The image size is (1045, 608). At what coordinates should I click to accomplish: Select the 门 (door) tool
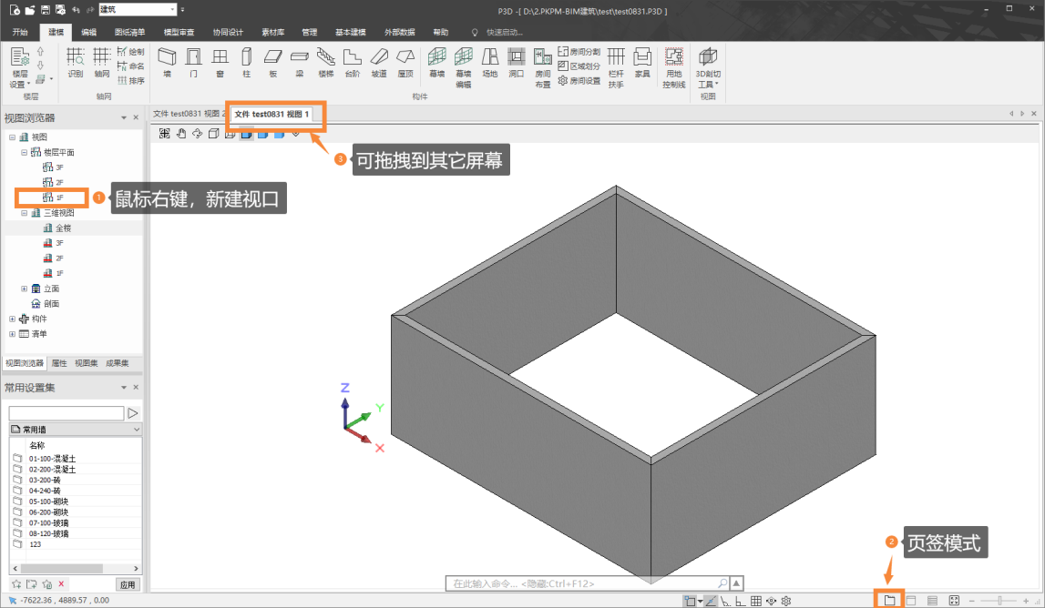coord(193,62)
